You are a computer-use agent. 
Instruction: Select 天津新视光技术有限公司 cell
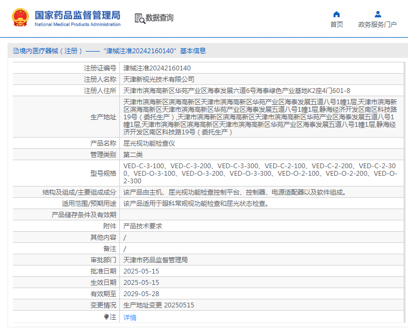(x=159, y=80)
